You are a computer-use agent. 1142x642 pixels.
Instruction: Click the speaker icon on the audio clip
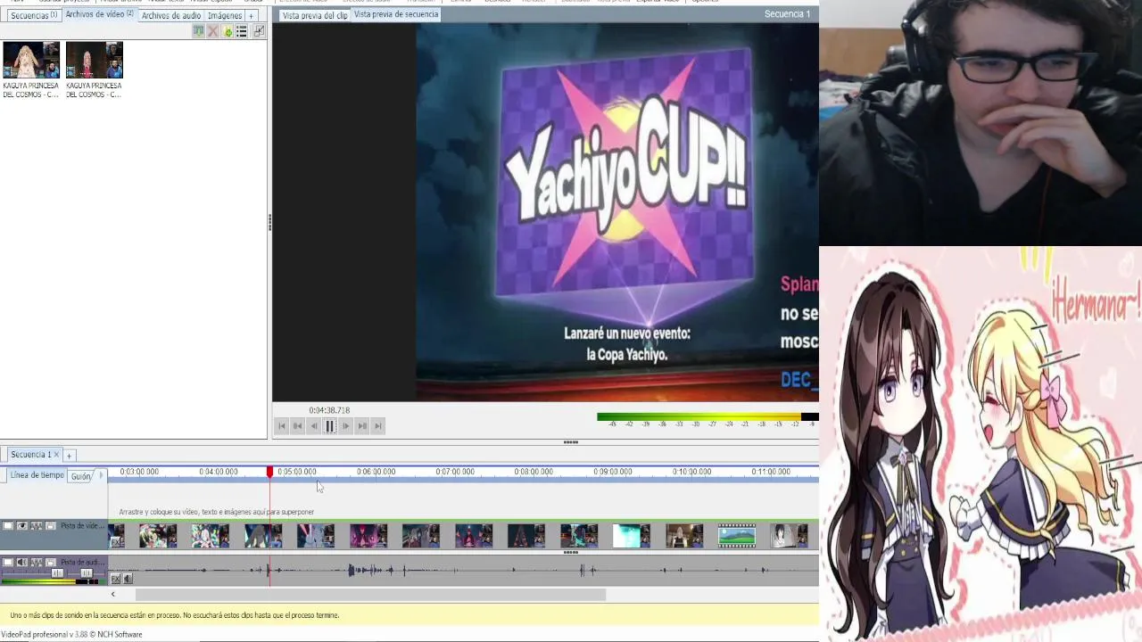pyautogui.click(x=128, y=579)
